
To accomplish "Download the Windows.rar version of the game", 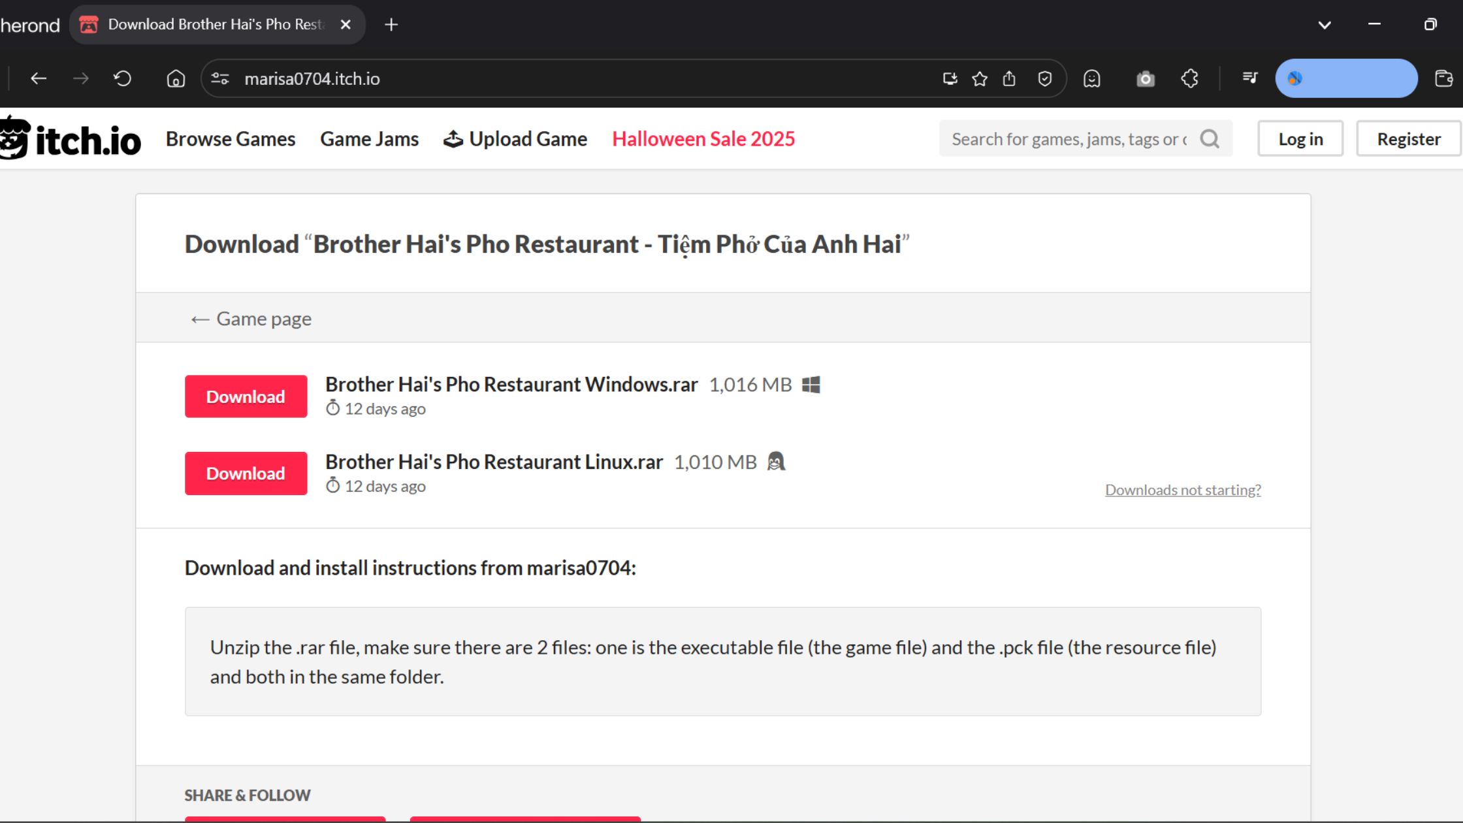I will (246, 396).
